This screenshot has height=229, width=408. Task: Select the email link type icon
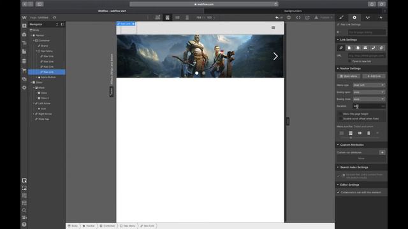point(365,48)
